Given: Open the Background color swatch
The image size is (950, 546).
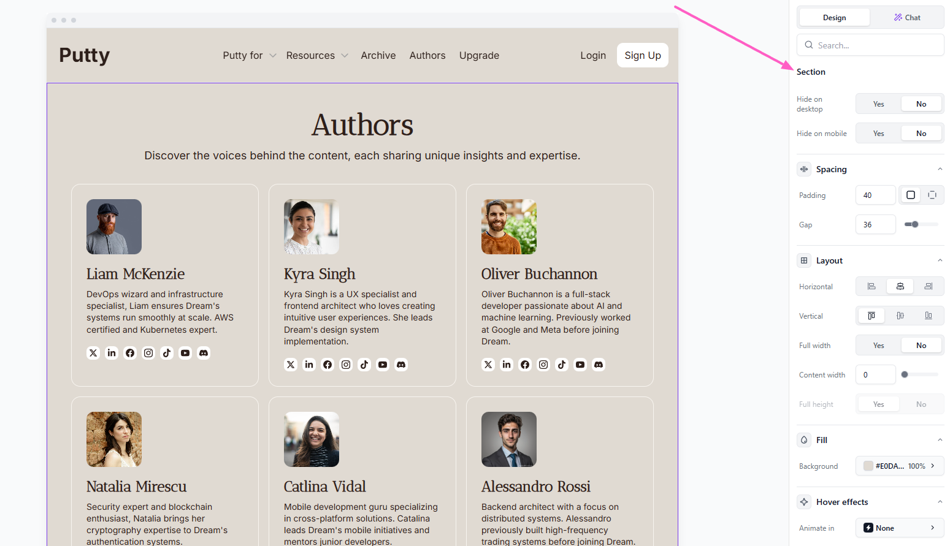Looking at the screenshot, I should 868,466.
